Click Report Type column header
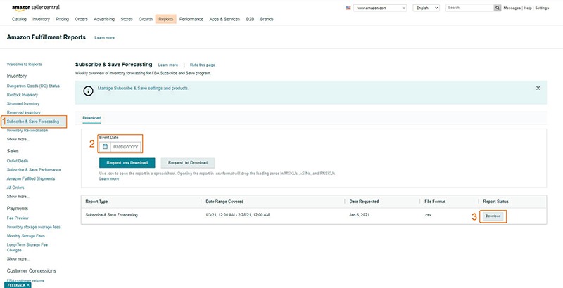563x288 pixels. 96,202
